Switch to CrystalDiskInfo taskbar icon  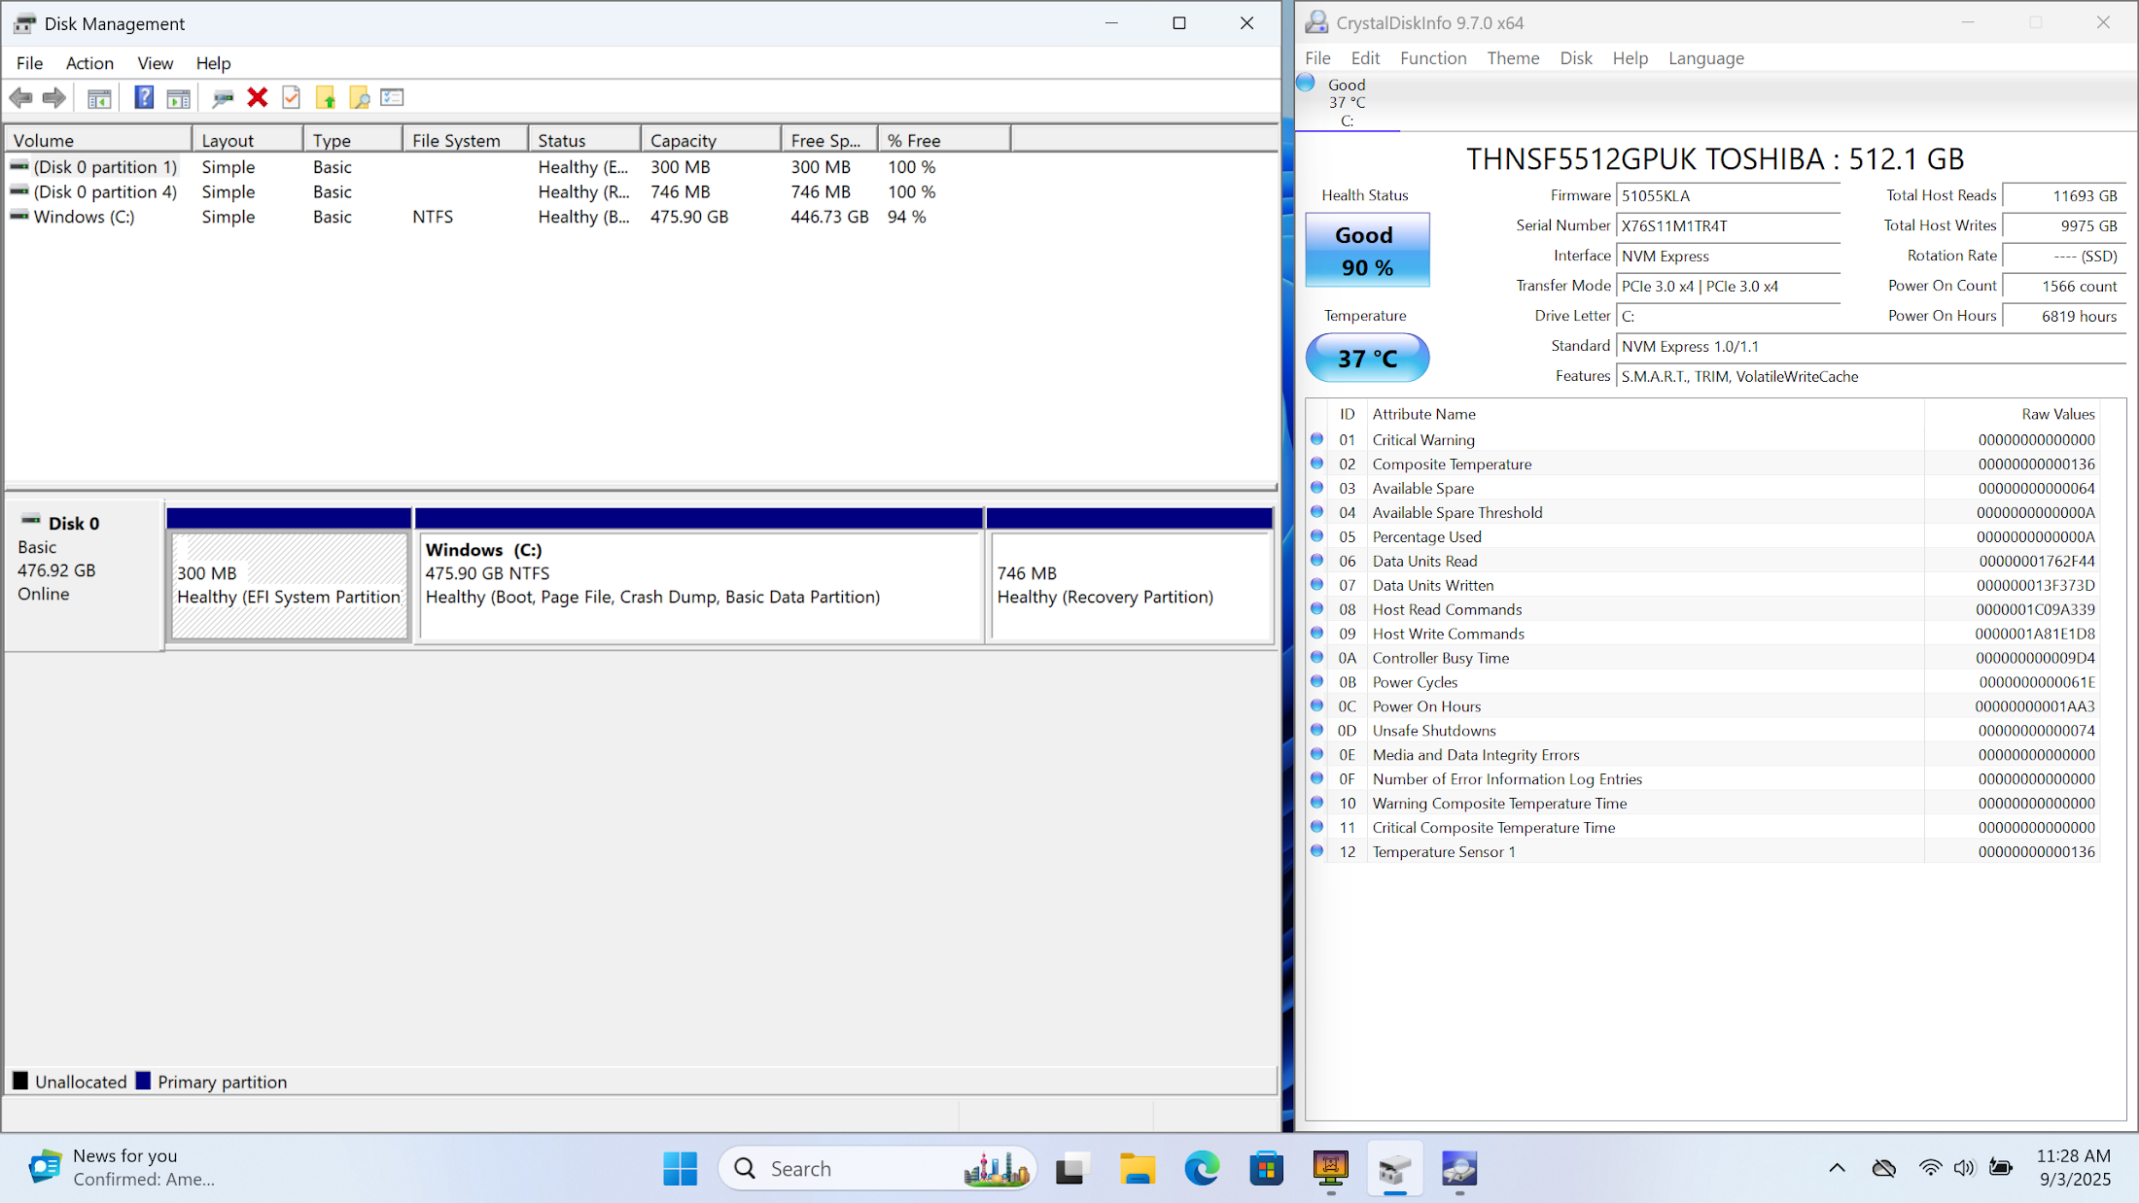coord(1459,1168)
